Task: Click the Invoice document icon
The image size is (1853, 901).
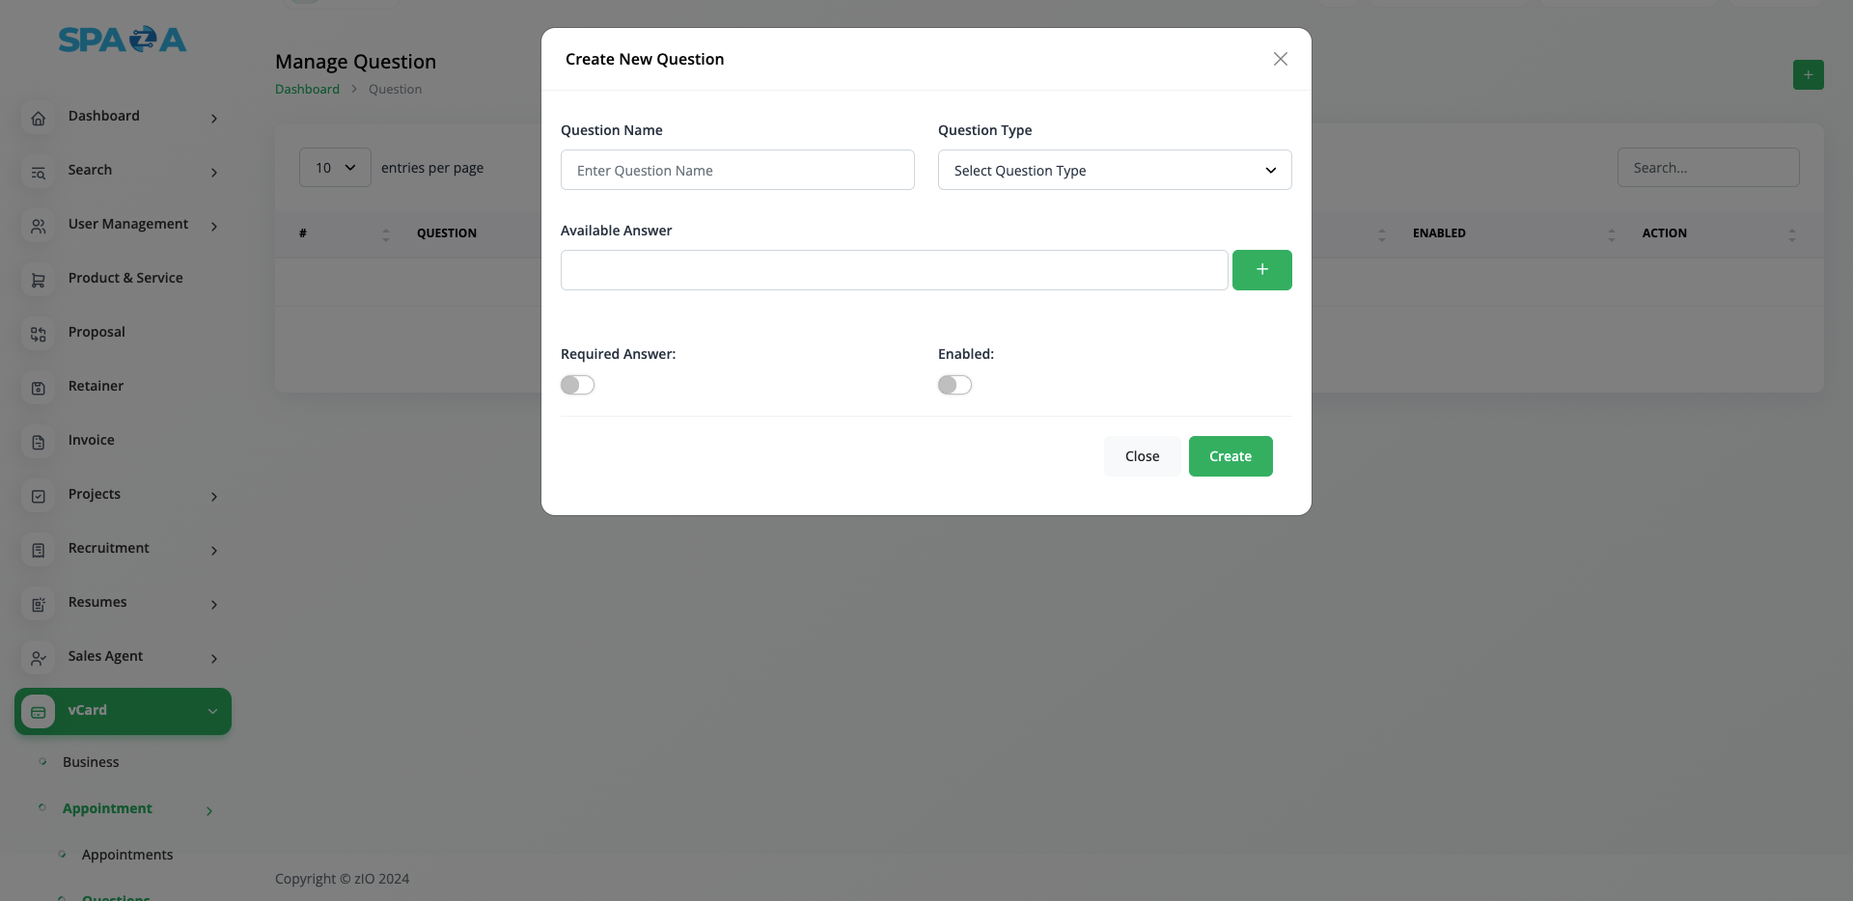Action: [39, 443]
